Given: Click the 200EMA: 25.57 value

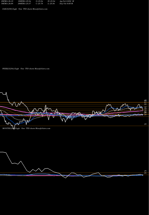Looking at the screenshot, I should [x=24, y=4].
